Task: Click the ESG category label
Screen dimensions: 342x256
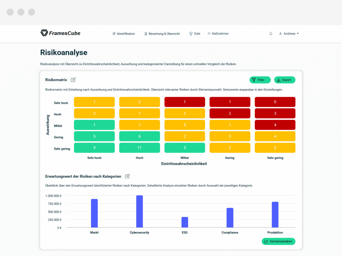Action: (185, 232)
